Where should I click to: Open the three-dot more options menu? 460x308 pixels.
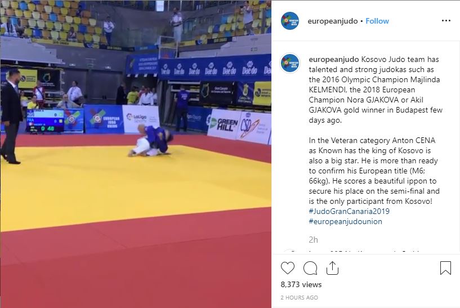tap(446, 20)
